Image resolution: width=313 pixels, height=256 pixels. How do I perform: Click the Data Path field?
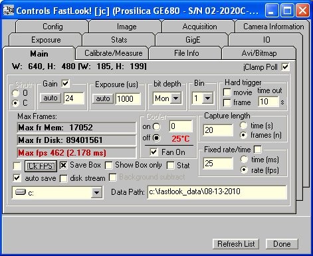217,192
